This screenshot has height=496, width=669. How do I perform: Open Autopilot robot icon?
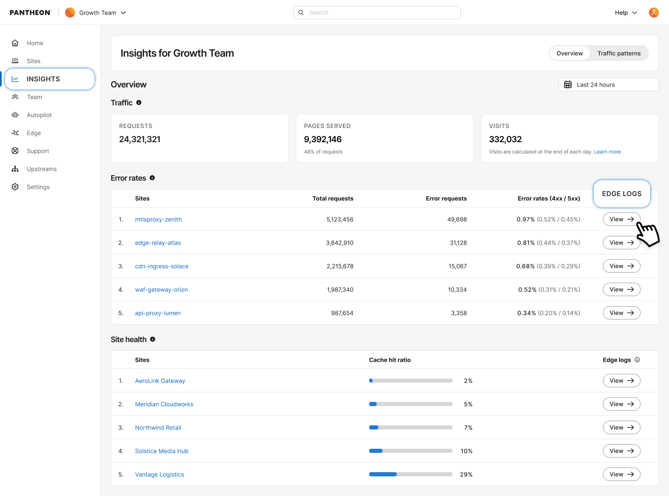15,115
